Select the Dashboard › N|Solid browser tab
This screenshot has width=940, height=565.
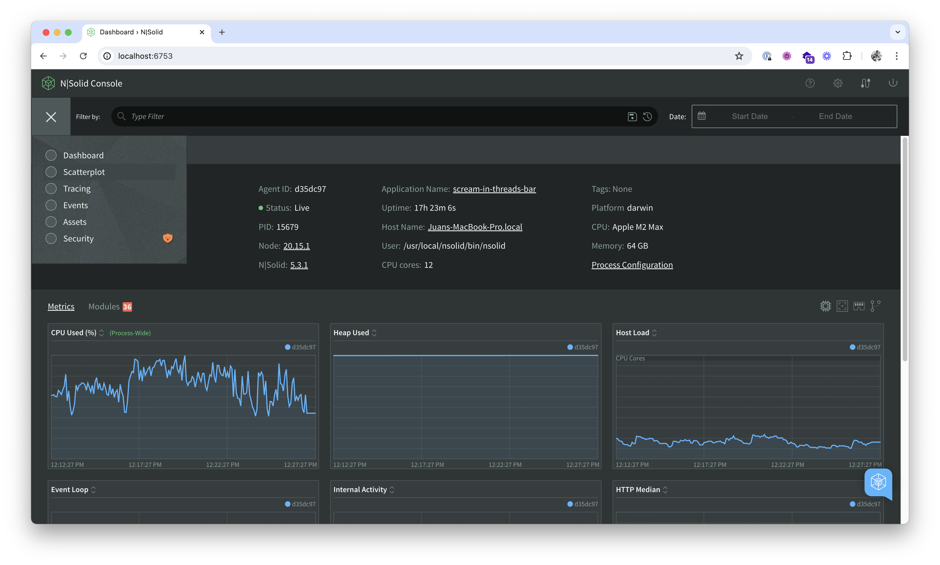click(146, 32)
